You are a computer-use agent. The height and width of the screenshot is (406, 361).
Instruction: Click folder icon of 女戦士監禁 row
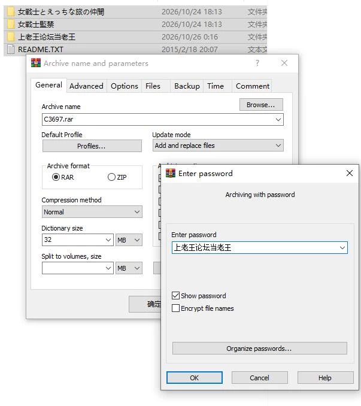(11, 25)
